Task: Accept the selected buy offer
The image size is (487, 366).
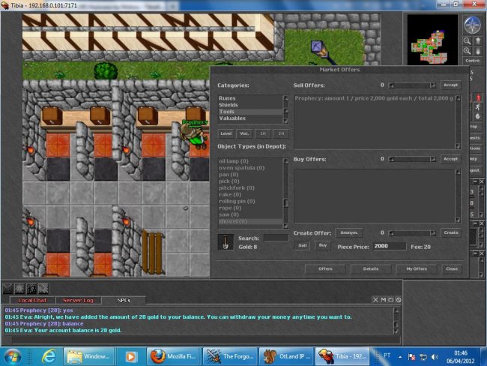Action: [450, 159]
